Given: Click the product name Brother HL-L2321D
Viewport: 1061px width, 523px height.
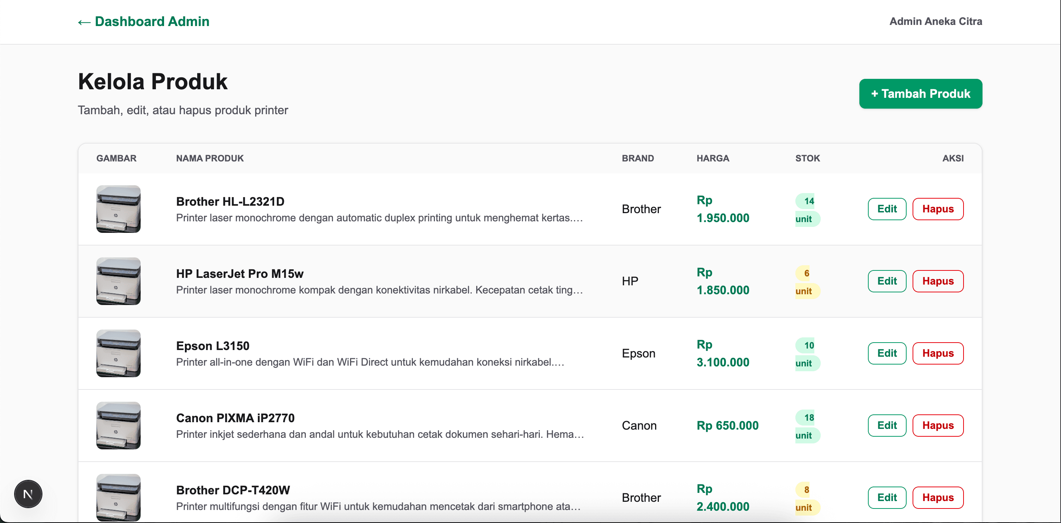Looking at the screenshot, I should [x=230, y=201].
